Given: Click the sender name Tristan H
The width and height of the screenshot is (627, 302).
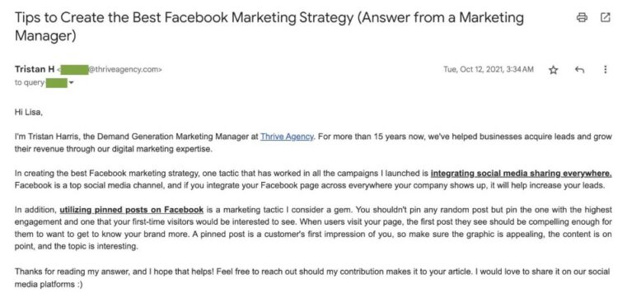Looking at the screenshot, I should [x=35, y=69].
